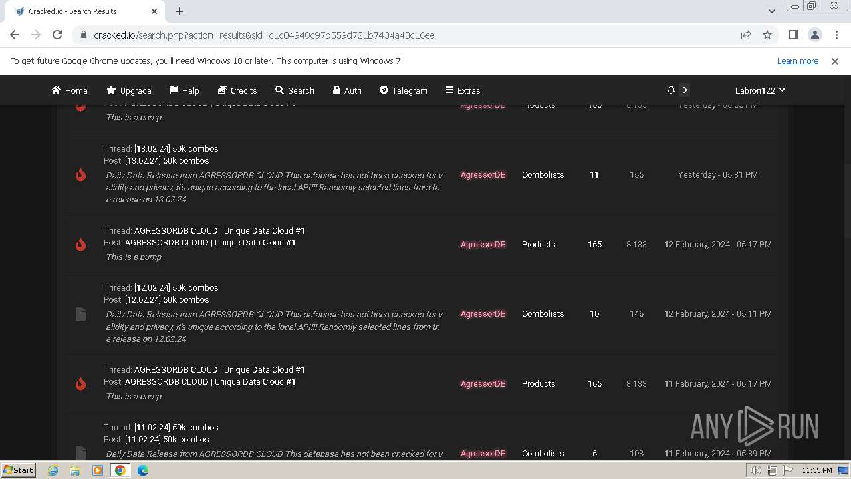851x479 pixels.
Task: Open Combolists forum in 13.02.24 row
Action: [x=543, y=174]
